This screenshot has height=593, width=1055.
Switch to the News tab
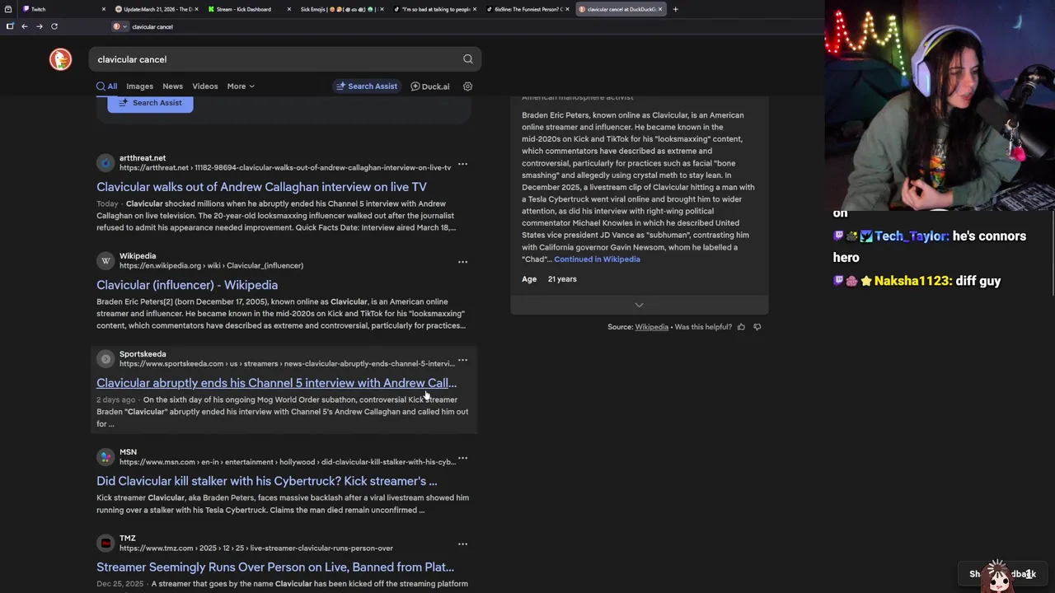coord(172,86)
